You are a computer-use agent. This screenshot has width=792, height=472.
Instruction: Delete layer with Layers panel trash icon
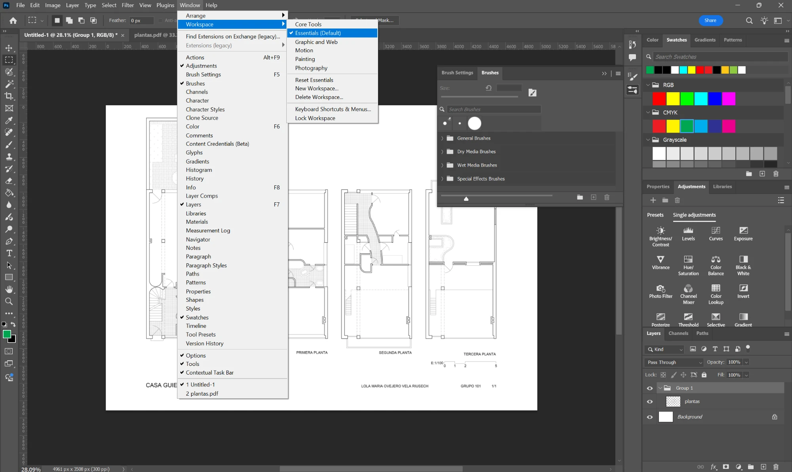point(776,467)
